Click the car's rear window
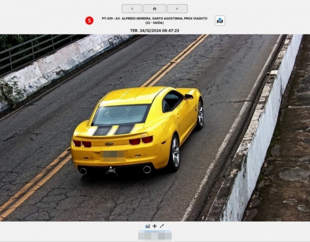Viewport: 310px width, 242px height. pyautogui.click(x=121, y=115)
